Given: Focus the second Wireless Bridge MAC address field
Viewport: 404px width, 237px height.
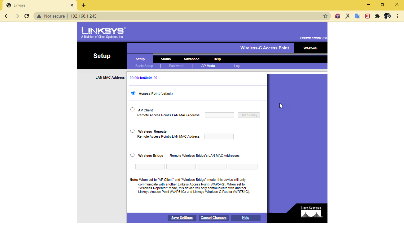Looking at the screenshot, I should [181, 167].
